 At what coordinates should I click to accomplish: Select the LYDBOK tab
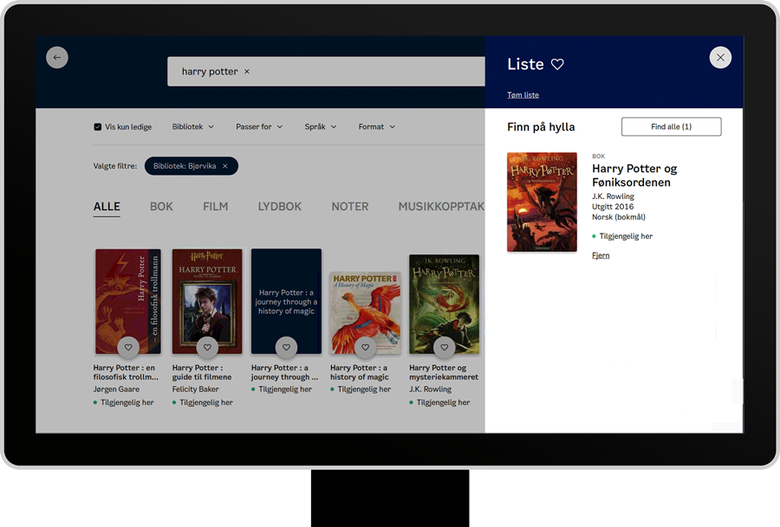[x=278, y=206]
